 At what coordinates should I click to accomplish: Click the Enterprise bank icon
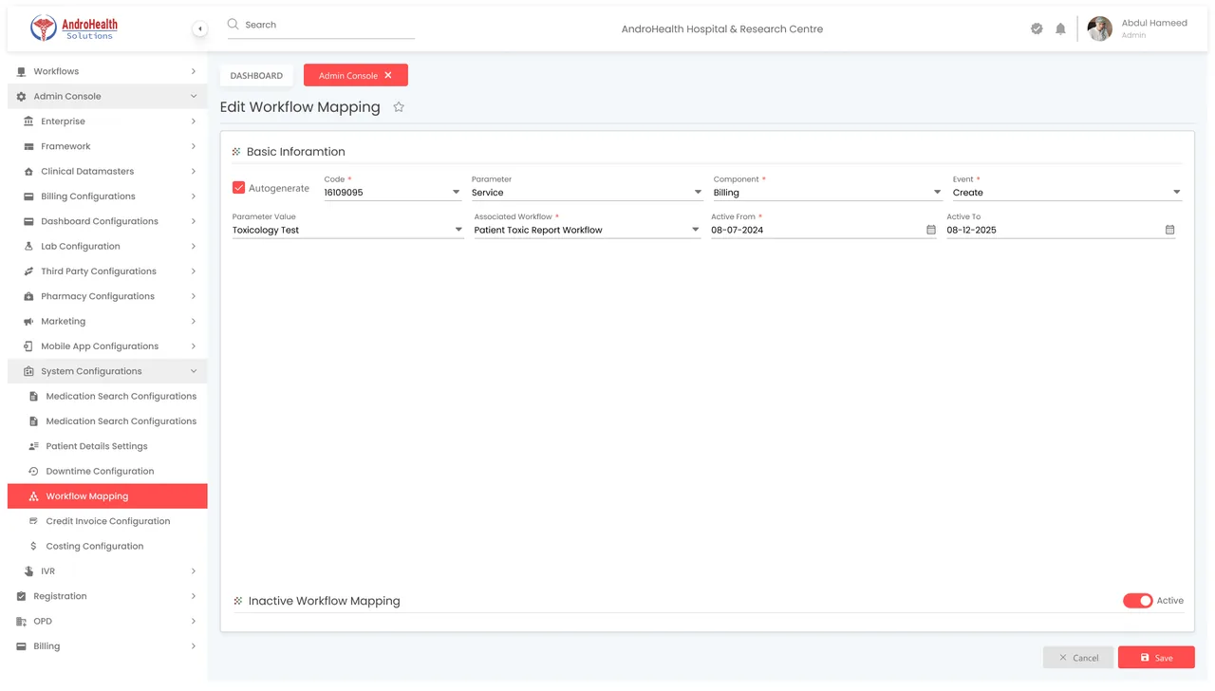(x=28, y=121)
